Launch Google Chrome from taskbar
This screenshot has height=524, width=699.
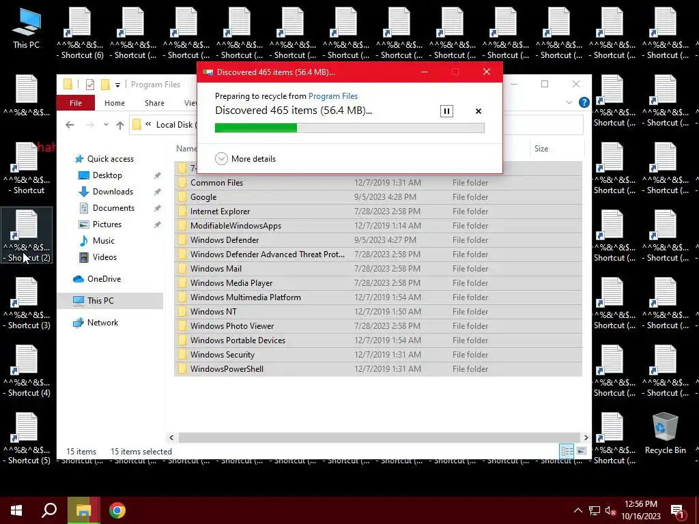click(x=117, y=510)
